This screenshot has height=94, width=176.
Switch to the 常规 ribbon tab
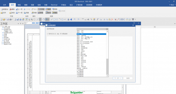19,5
